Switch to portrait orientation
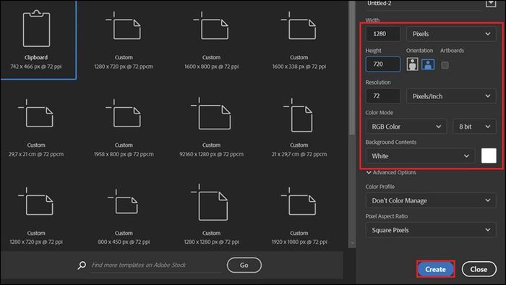This screenshot has width=506, height=285. [x=412, y=64]
